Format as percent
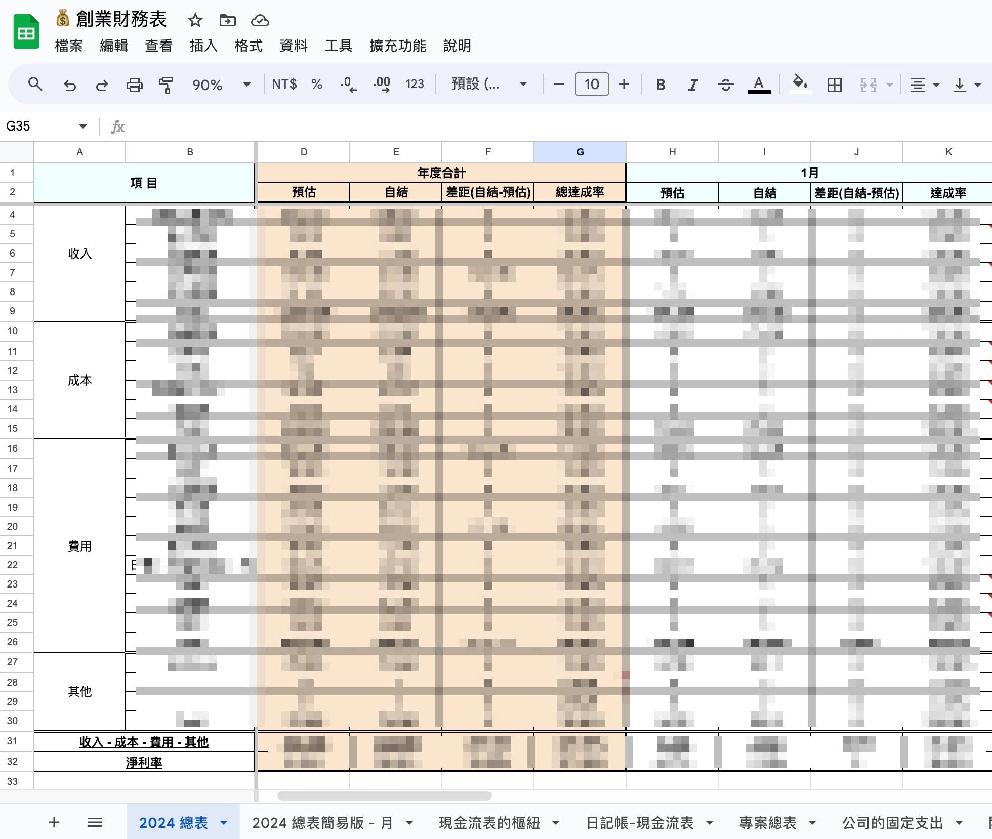 (x=317, y=84)
